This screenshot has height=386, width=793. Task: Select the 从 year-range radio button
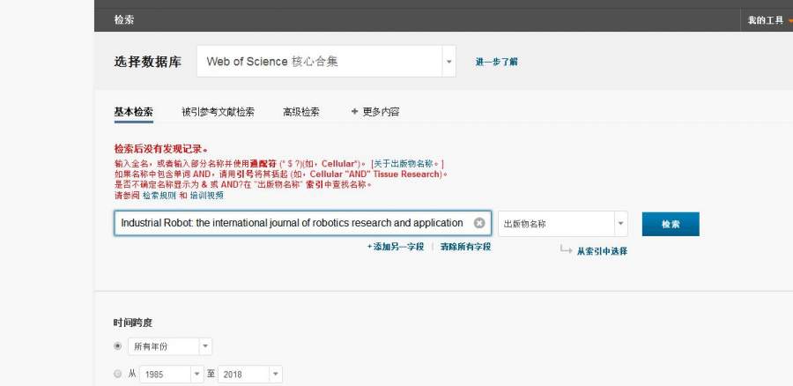[x=118, y=374]
